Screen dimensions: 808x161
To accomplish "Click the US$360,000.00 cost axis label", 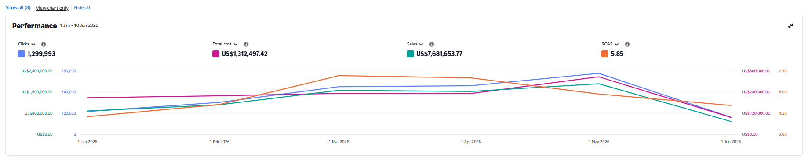I will point(756,71).
